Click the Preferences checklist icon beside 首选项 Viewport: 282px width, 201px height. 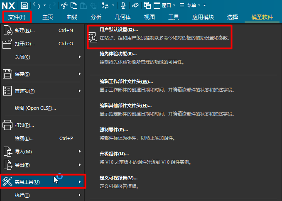tap(8, 91)
